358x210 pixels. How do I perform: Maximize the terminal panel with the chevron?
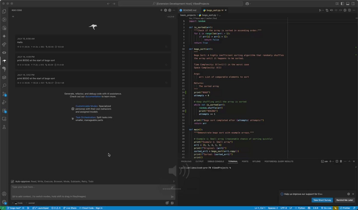[349, 161]
